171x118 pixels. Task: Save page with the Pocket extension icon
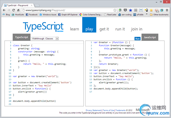[125, 10]
